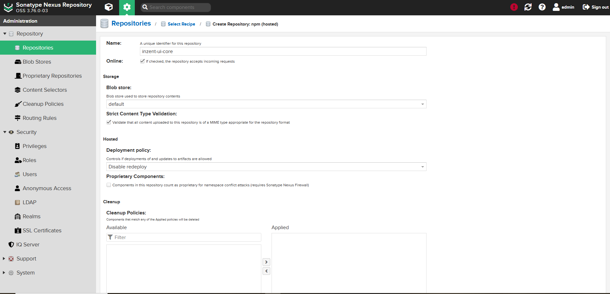Screen dimensions: 610x294
Task: Open the help question-mark icon
Action: (x=542, y=7)
